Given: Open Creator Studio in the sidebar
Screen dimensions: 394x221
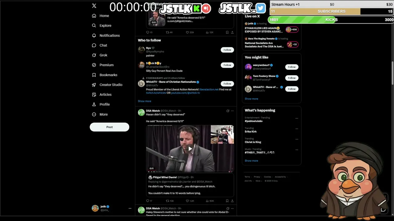Looking at the screenshot, I should coord(107,85).
